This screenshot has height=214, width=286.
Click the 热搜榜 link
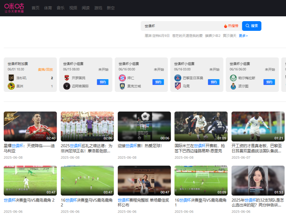233,26
